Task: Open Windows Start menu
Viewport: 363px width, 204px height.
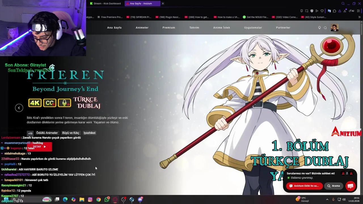Action: (6, 199)
